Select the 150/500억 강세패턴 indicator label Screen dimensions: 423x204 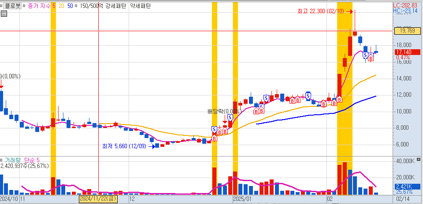click(x=103, y=6)
